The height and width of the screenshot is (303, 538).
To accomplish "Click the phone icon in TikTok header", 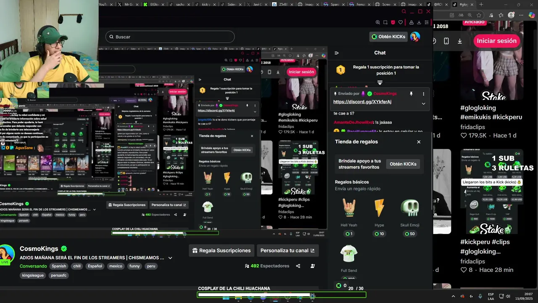I will pyautogui.click(x=446, y=41).
